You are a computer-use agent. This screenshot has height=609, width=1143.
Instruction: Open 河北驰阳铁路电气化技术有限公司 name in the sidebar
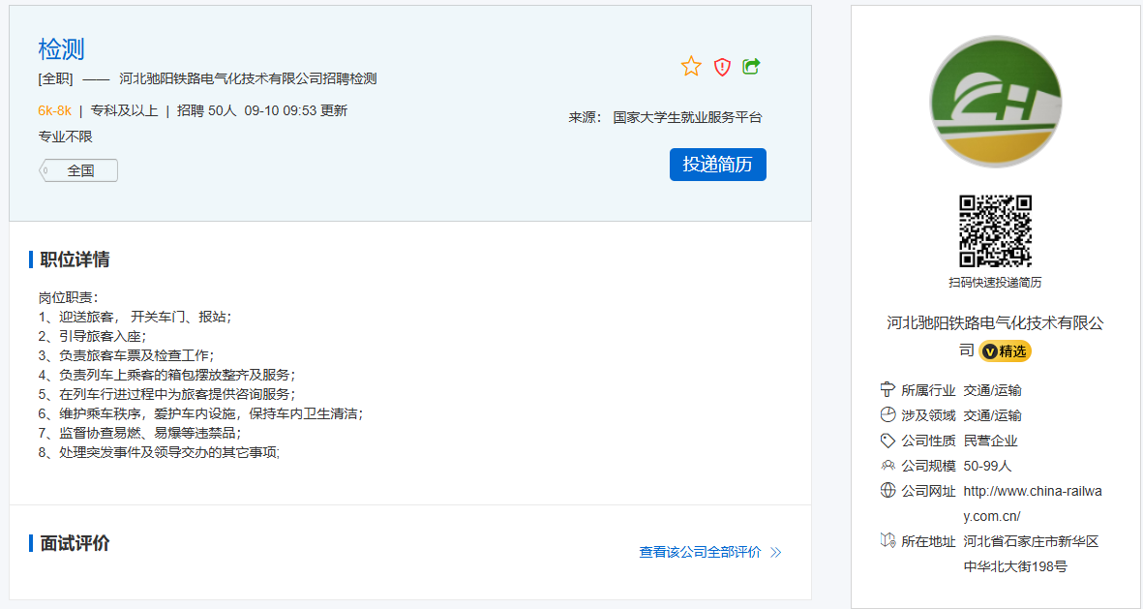click(995, 323)
